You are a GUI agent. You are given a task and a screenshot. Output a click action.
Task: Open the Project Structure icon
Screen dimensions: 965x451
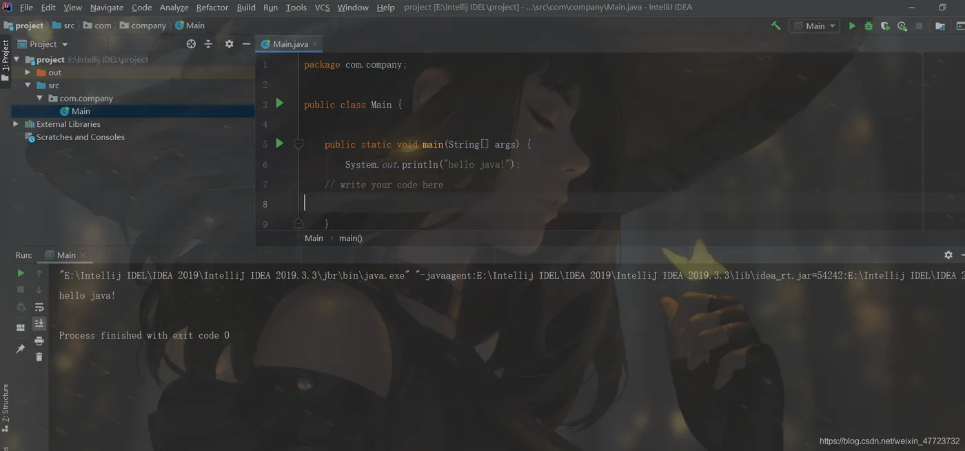940,26
